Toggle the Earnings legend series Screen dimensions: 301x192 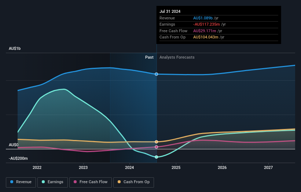(x=52, y=182)
